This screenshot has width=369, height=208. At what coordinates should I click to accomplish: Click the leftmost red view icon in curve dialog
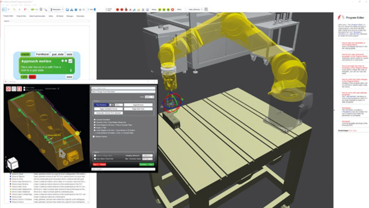click(8, 89)
